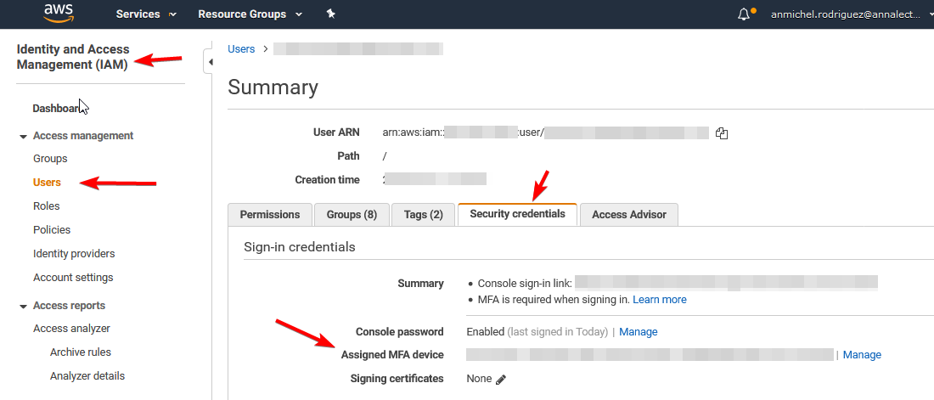This screenshot has height=400, width=934.
Task: Click the User ARN value text
Action: (546, 133)
